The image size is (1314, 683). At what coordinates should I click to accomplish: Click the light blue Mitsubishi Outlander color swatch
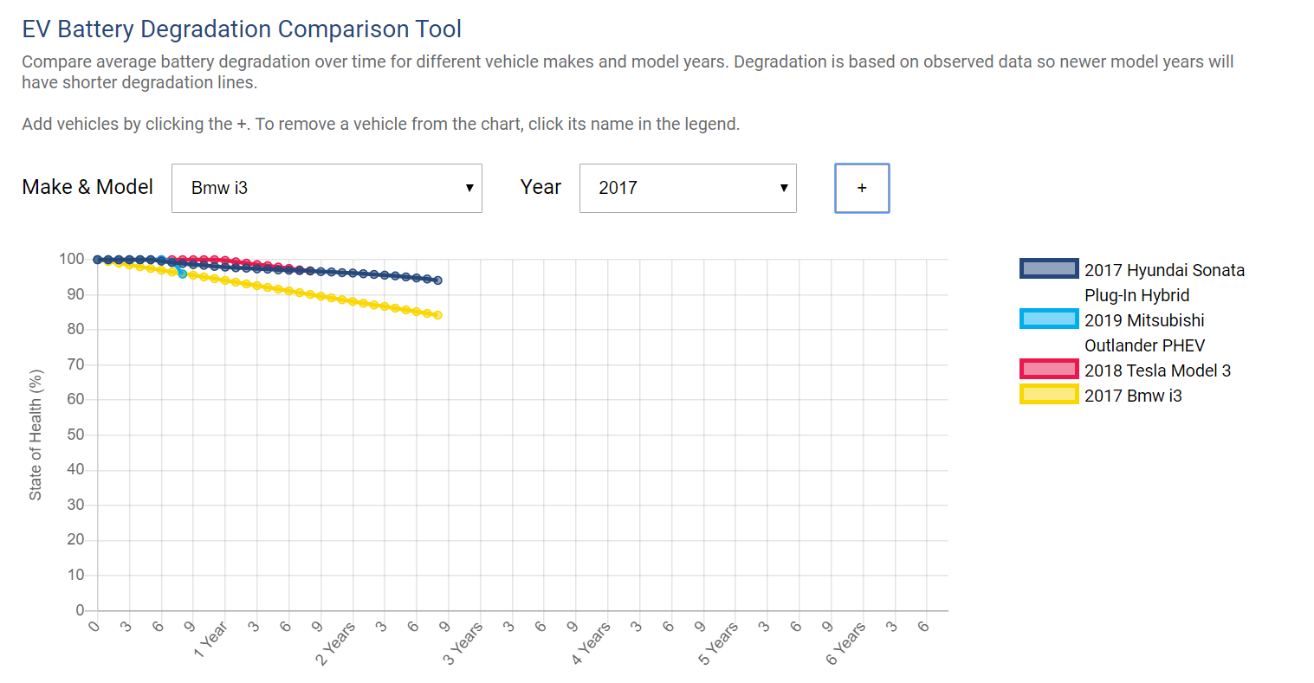[1049, 319]
